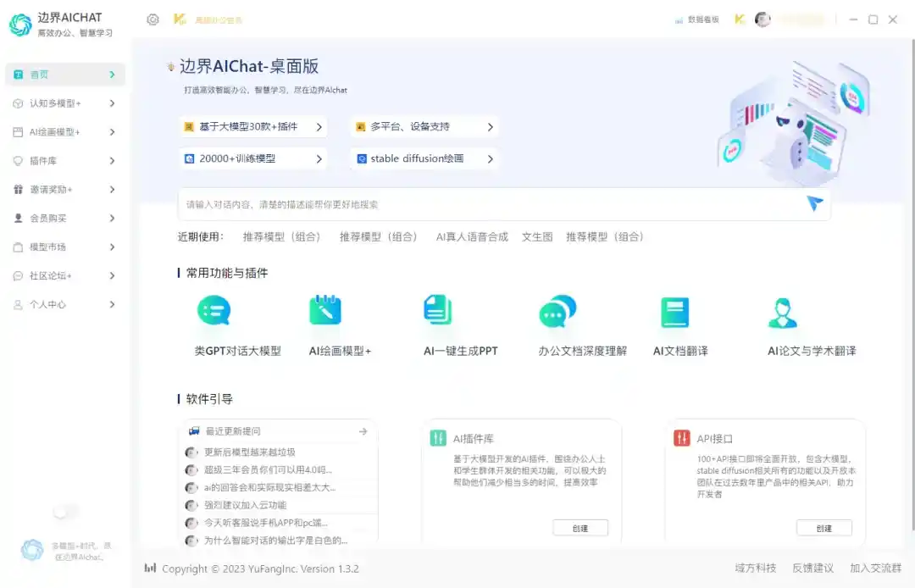
Task: Click the 邀请奖励 gift icon
Action: pyautogui.click(x=18, y=190)
